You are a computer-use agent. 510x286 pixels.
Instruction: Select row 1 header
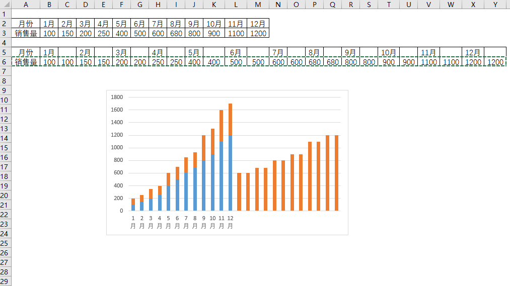pyautogui.click(x=6, y=14)
